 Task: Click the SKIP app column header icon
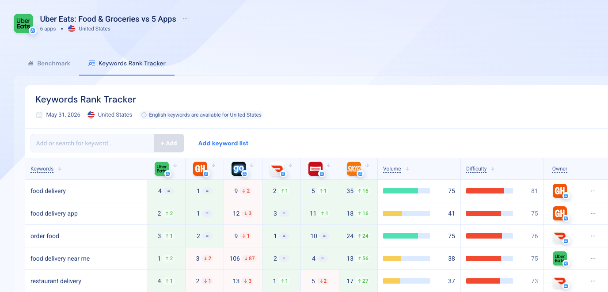coord(354,169)
